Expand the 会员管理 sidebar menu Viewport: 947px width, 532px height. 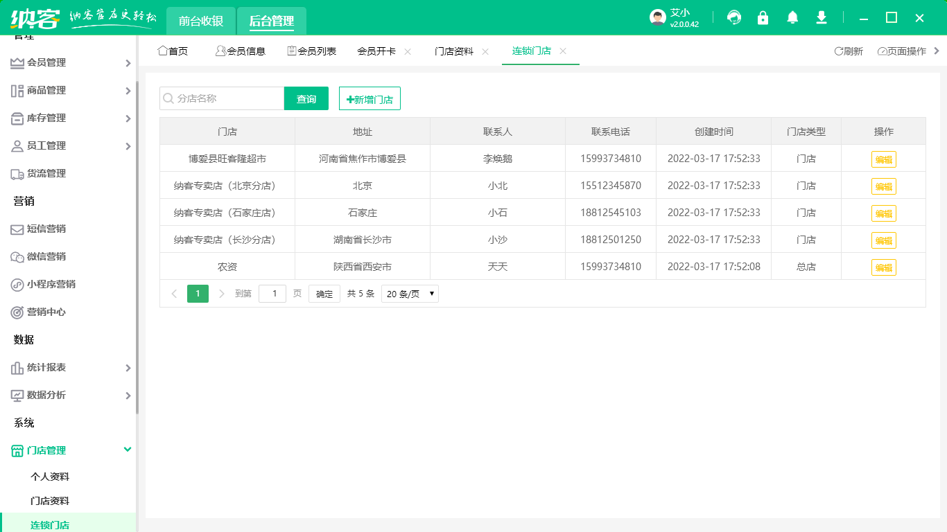(x=69, y=62)
